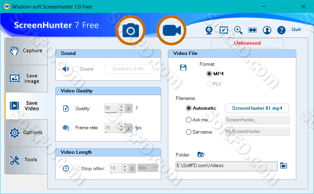Increase Frame rate with up arrow
This screenshot has height=194, width=314.
[x=122, y=126]
